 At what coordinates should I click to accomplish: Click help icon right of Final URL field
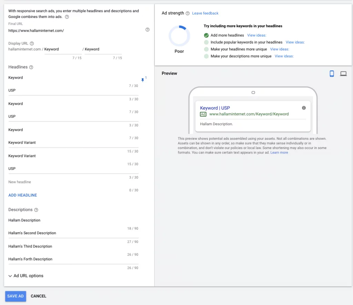click(x=148, y=30)
